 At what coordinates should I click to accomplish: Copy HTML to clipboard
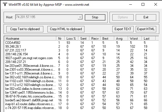(x=66, y=29)
